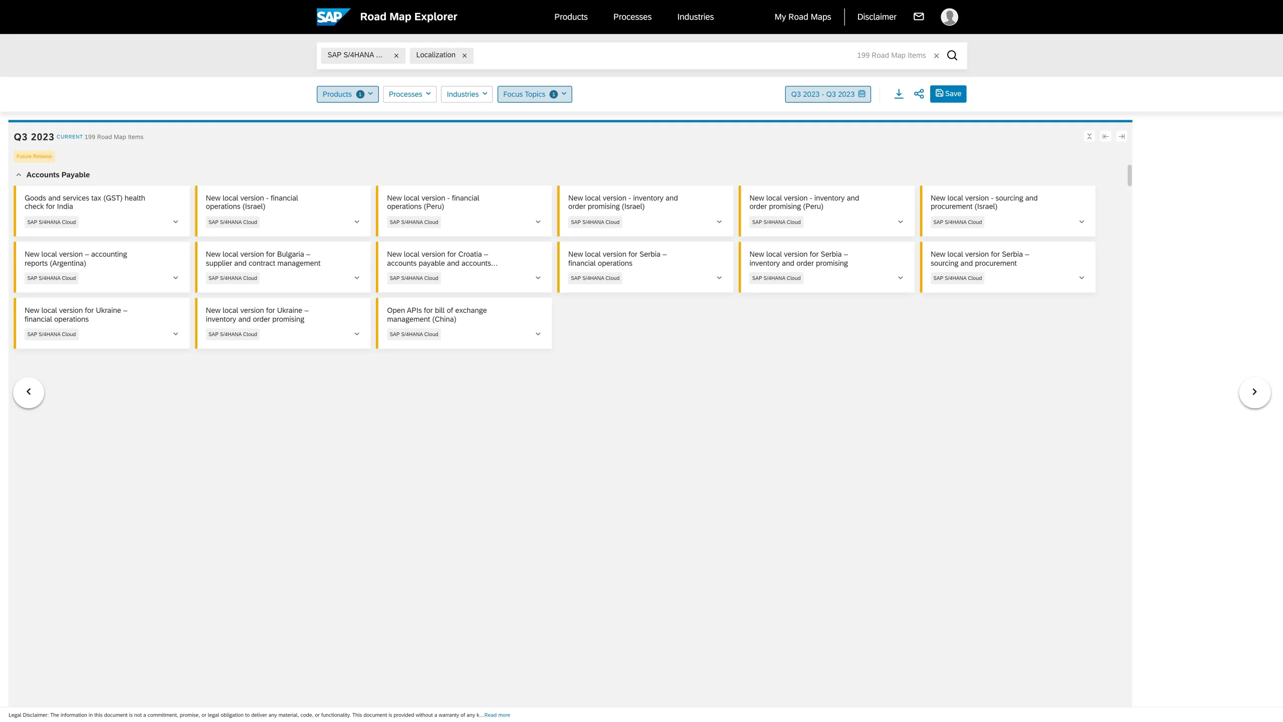Screen dimensions: 1283x722
Task: Open the Processes filter dropdown
Action: pos(409,94)
